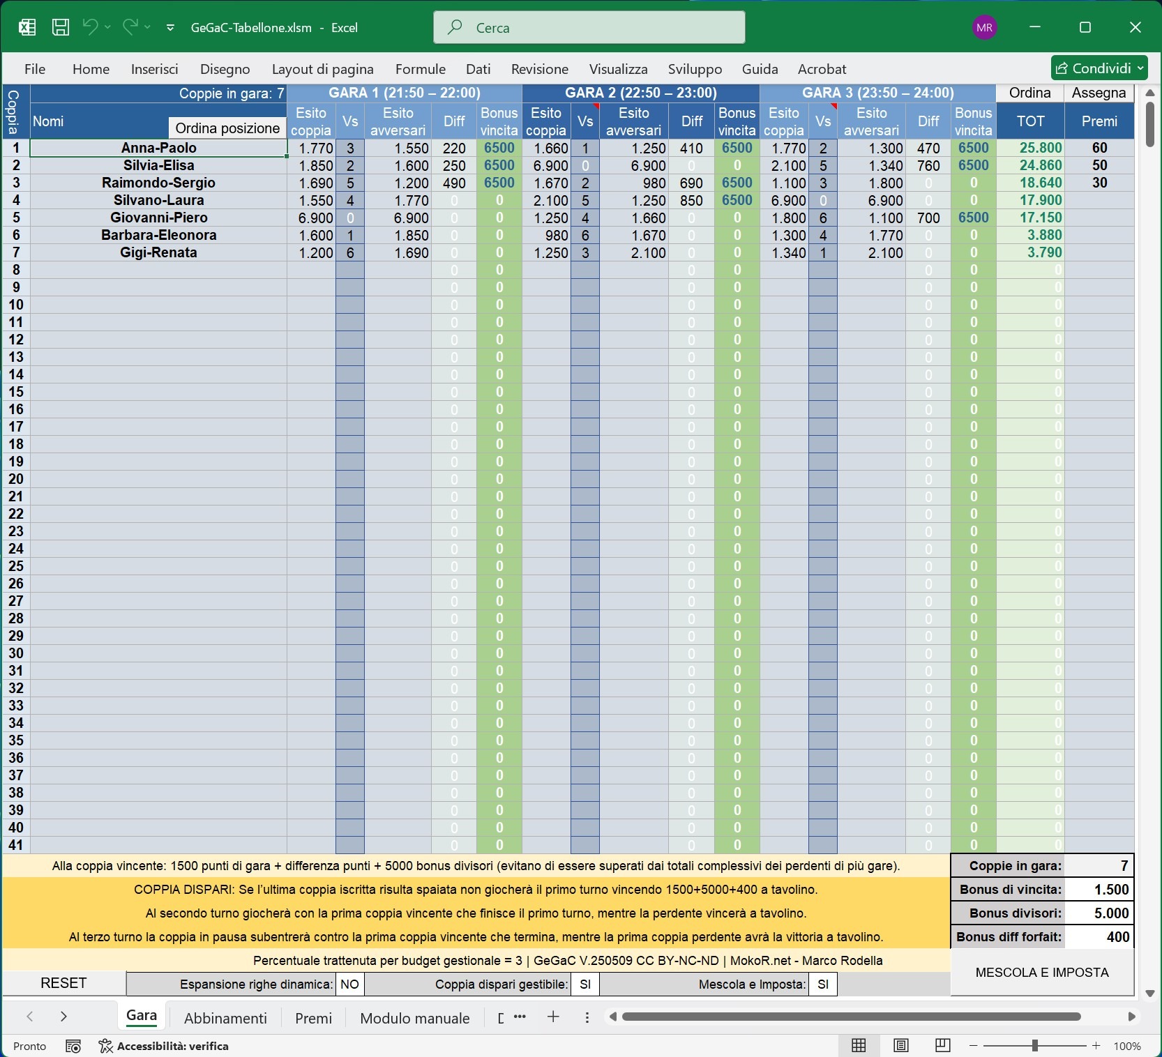Switch to Normal view icon
Screen dimensions: 1162x1057
pyautogui.click(x=859, y=1045)
